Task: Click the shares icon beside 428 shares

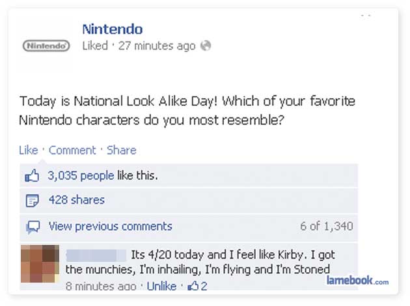Action: coord(32,200)
